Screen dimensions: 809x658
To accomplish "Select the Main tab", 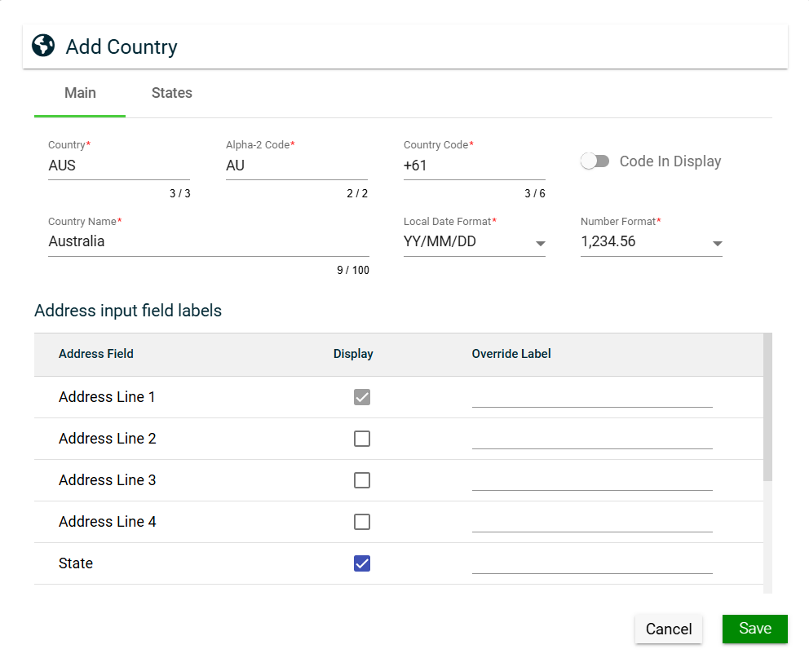I will click(x=80, y=93).
